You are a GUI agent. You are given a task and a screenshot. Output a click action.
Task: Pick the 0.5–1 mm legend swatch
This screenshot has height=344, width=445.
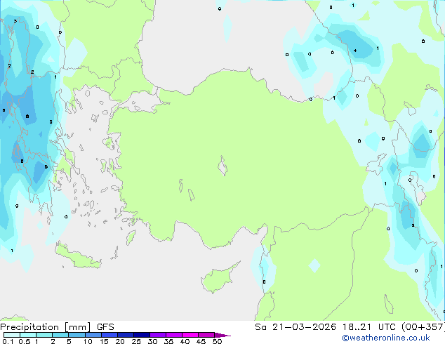(28, 335)
